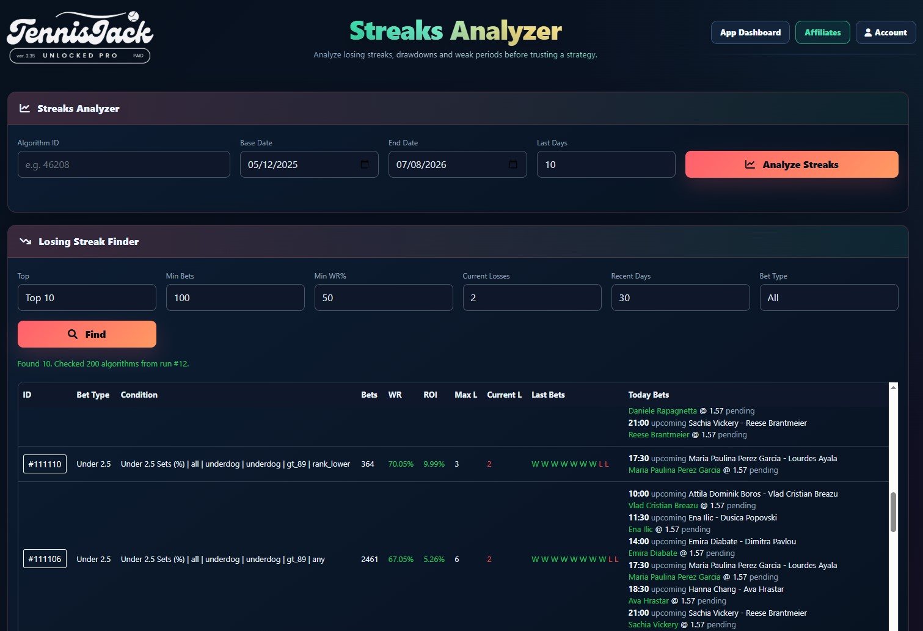Click the Found 10 status message
Image resolution: width=923 pixels, height=631 pixels.
103,363
